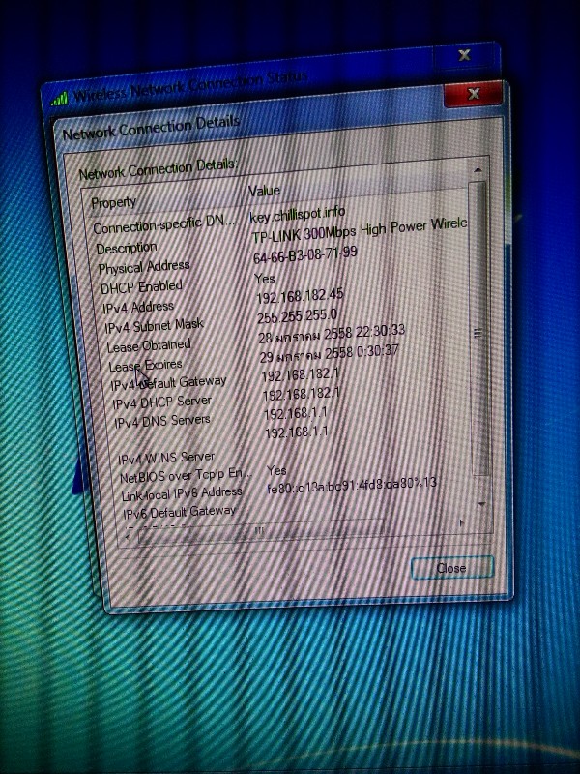Select the NetBIOS over Tcpip En... property
This screenshot has width=580, height=774.
pos(186,475)
